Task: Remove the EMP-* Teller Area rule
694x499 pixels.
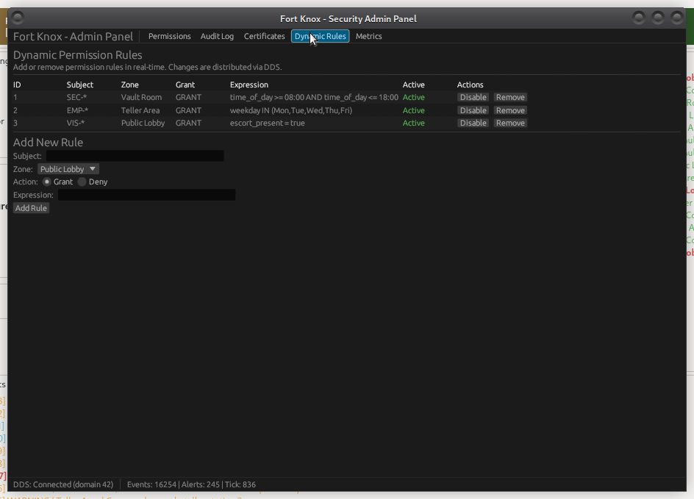Action: 509,110
